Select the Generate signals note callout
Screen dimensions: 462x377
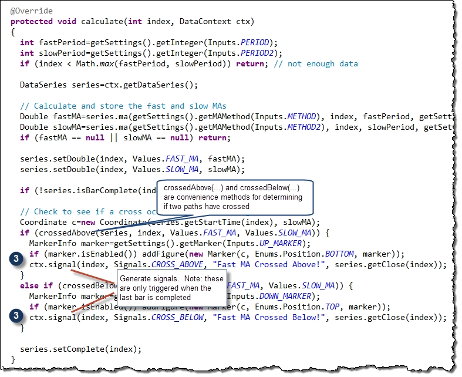(171, 288)
